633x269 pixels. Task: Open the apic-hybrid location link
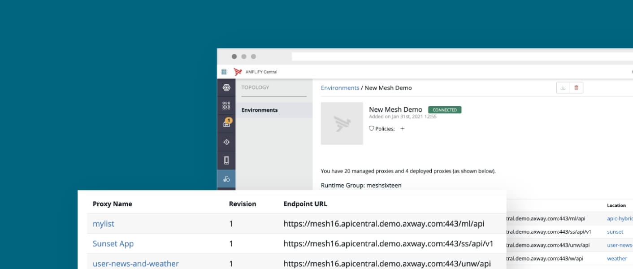[620, 219]
